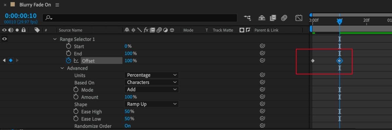Go to previous Offset keyframe
This screenshot has width=392, height=130.
point(4,60)
